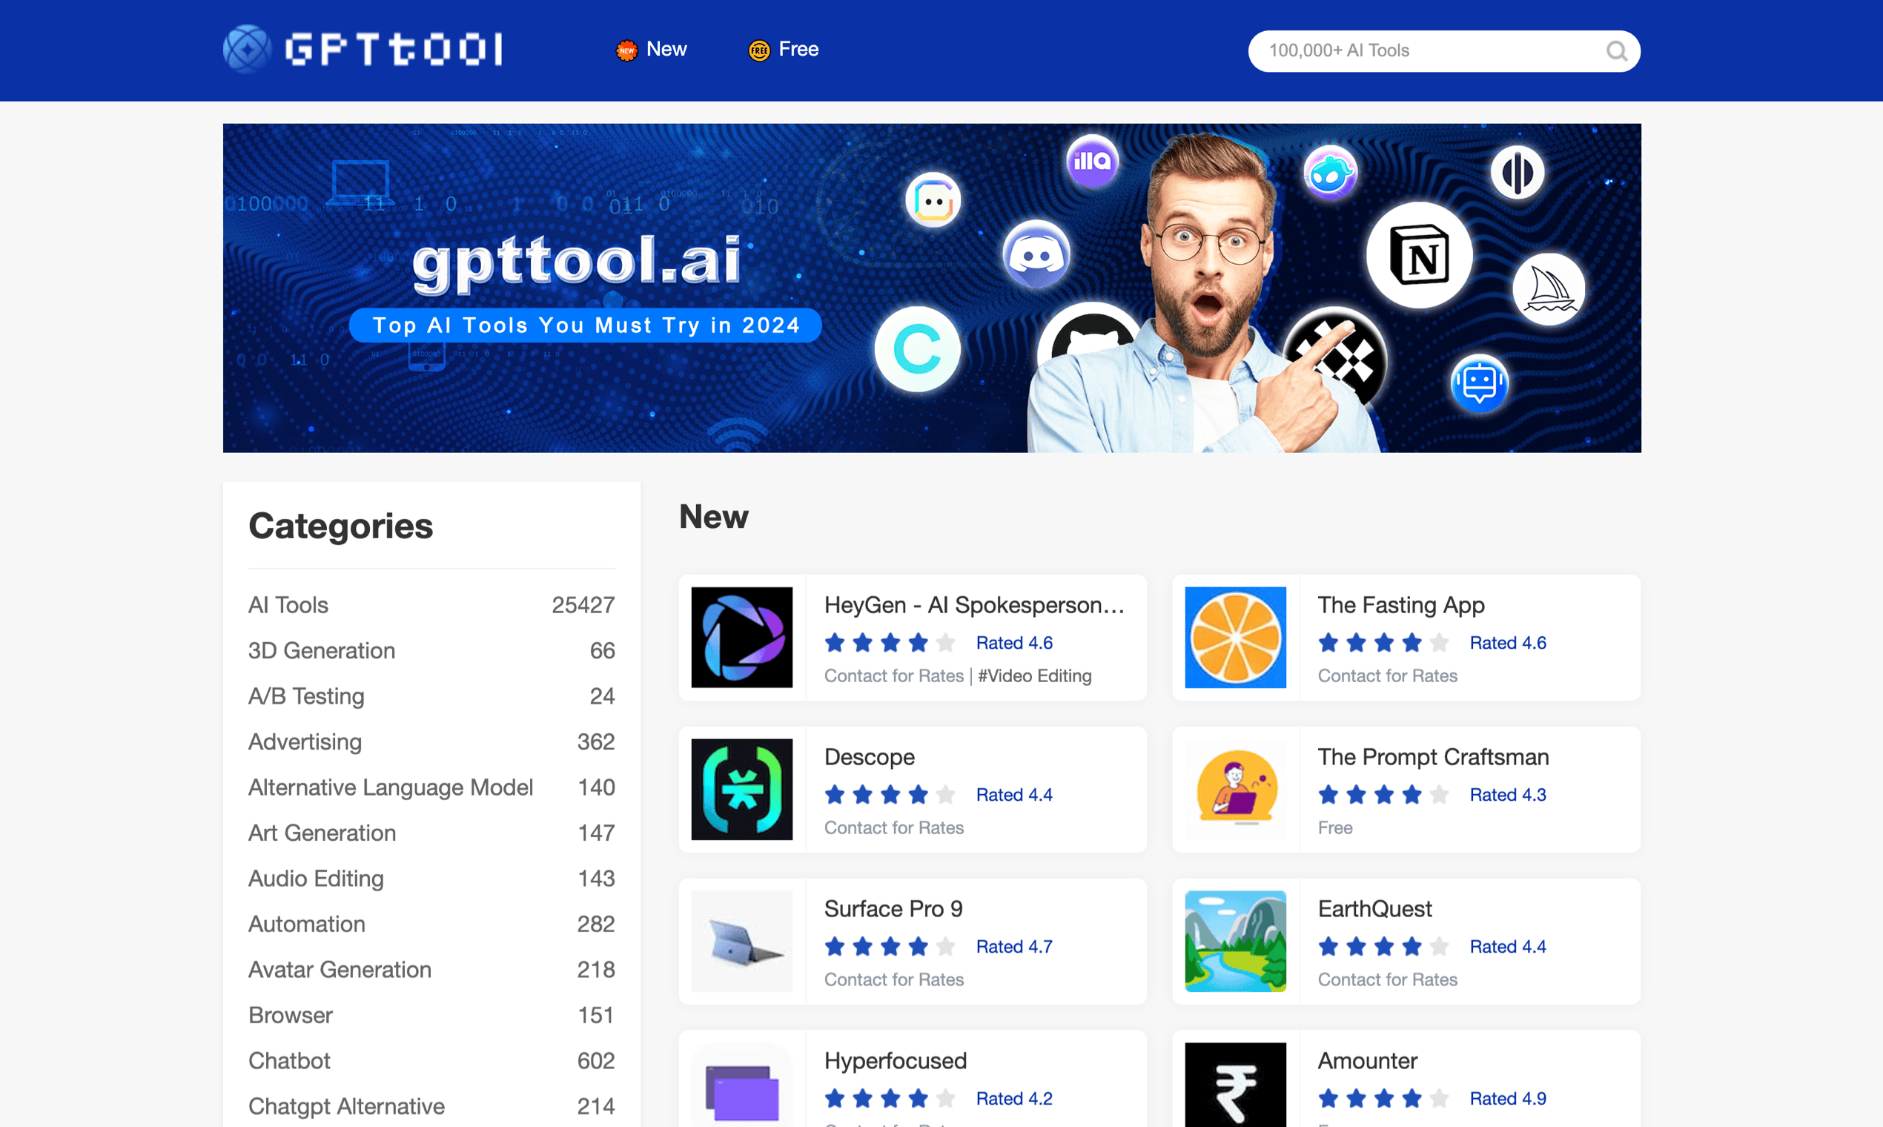Open the HeyGen app icon
The image size is (1883, 1127).
click(741, 637)
